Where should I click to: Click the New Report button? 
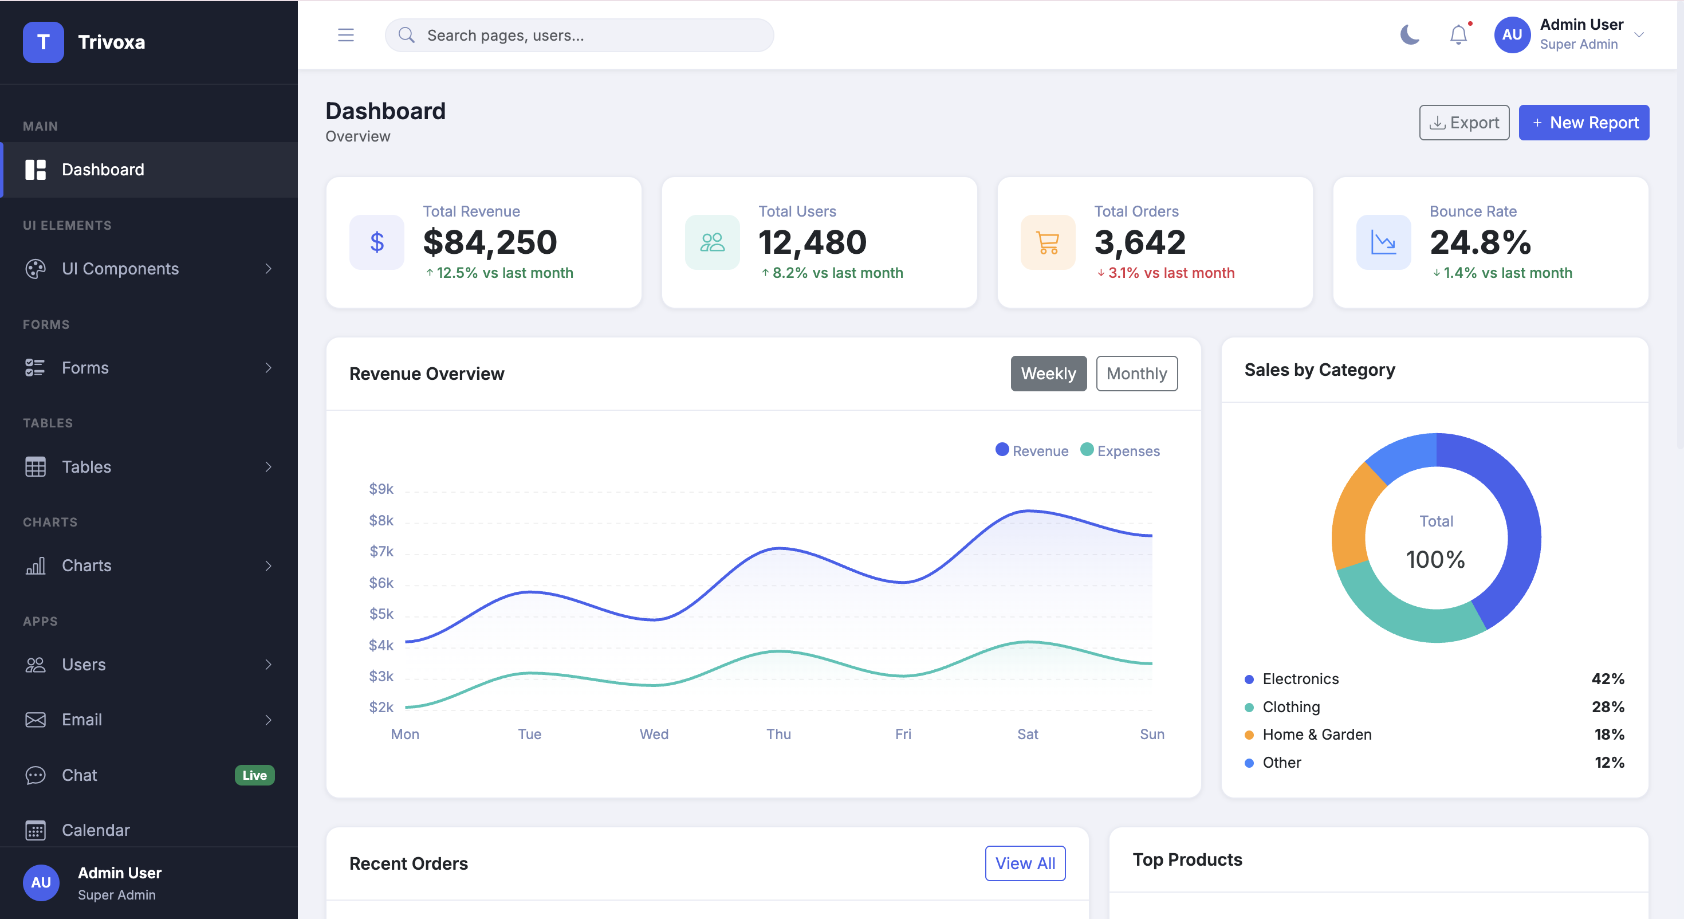1583,122
